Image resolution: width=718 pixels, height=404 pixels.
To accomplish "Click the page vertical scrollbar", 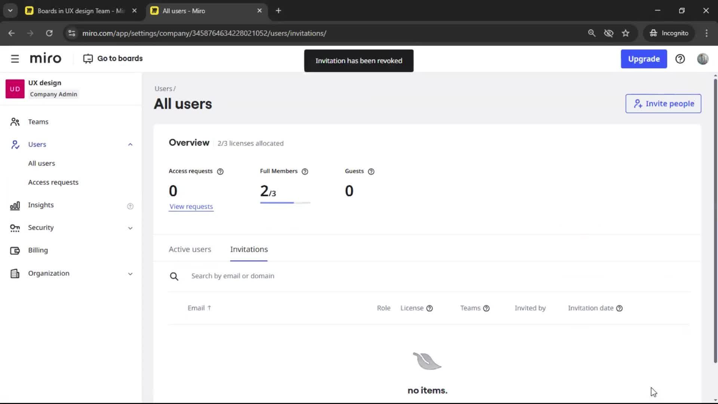I will (x=715, y=221).
